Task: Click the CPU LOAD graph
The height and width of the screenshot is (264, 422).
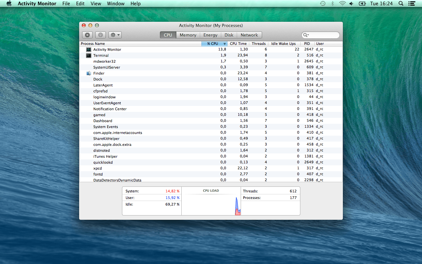Action: point(211,201)
